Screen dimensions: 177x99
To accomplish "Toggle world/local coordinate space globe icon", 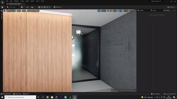I will pyautogui.click(x=108, y=11).
